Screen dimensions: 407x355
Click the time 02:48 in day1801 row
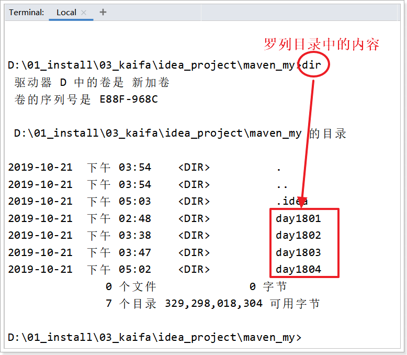point(135,218)
